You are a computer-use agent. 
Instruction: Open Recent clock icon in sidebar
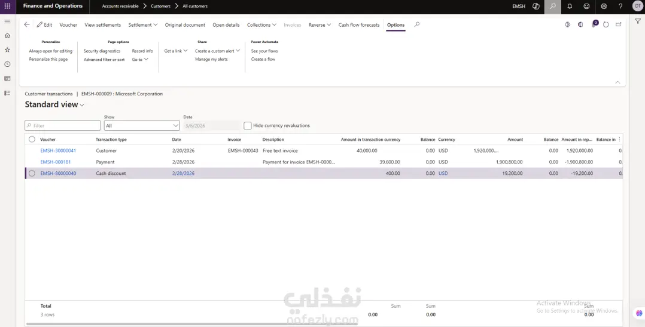click(x=7, y=64)
